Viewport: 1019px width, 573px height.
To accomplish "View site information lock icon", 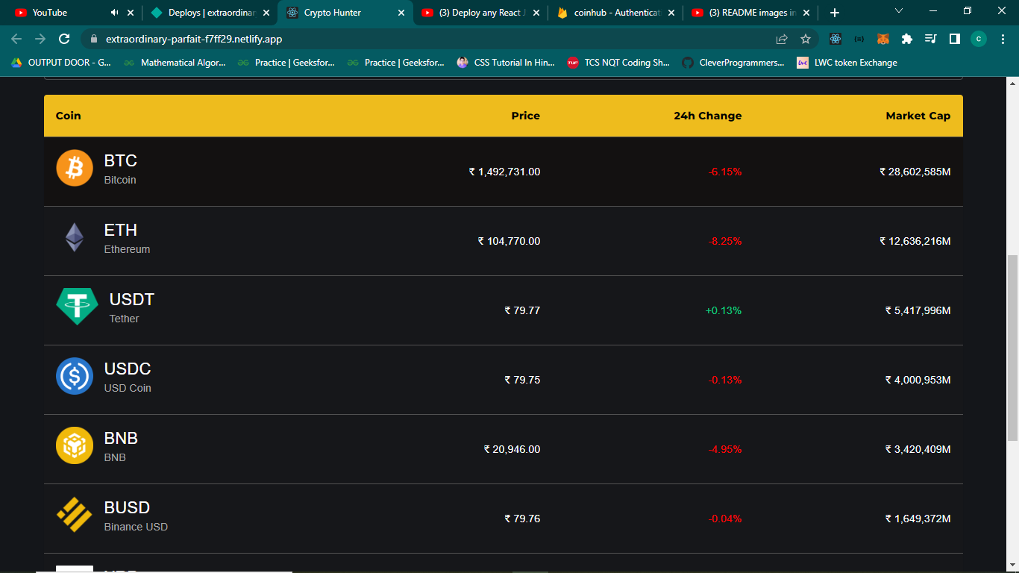I will pos(93,39).
